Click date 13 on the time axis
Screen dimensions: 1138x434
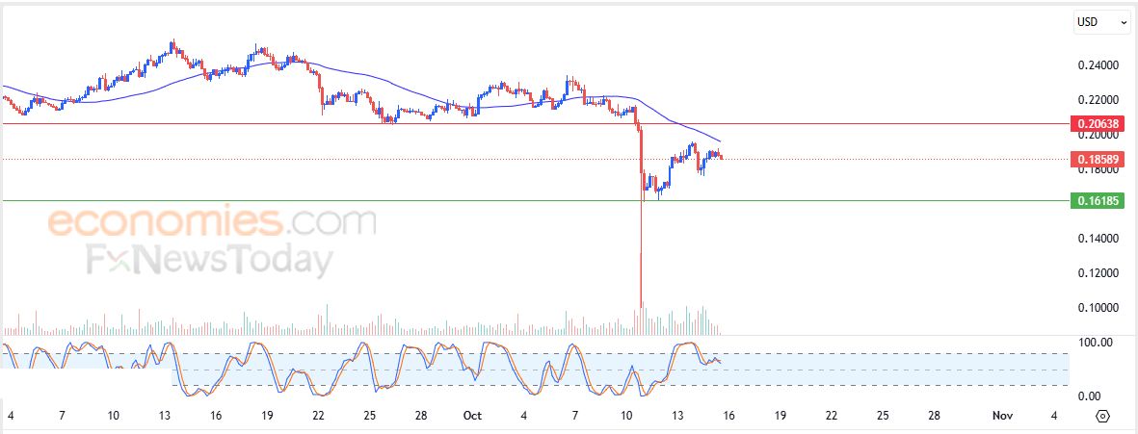(x=677, y=416)
